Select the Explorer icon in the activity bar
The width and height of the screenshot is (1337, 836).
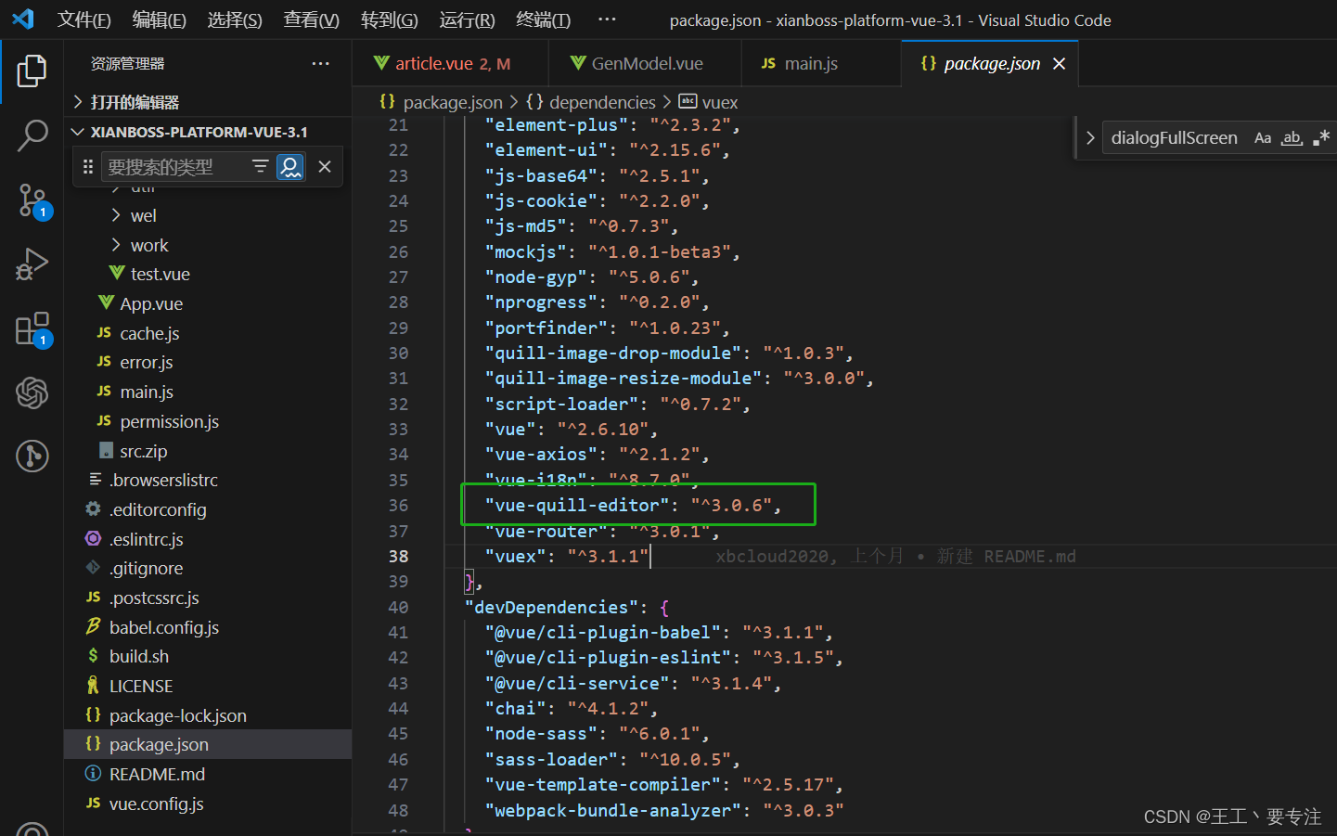tap(32, 70)
